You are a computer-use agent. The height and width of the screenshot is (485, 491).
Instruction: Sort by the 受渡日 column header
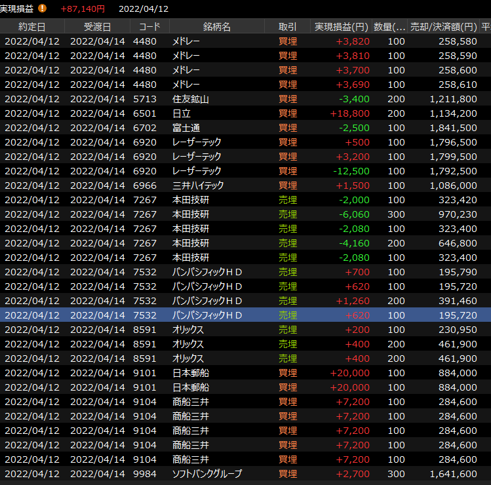[x=97, y=27]
